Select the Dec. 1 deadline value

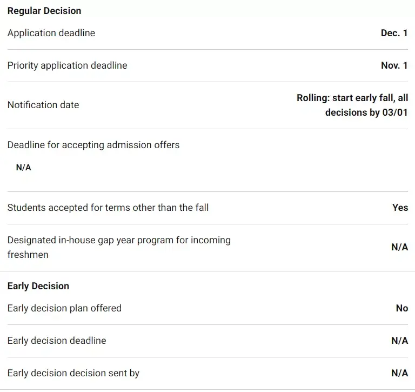[x=394, y=33]
